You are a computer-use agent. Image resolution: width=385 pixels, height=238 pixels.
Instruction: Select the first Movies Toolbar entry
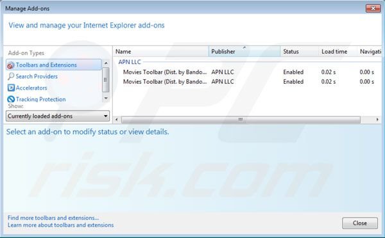pyautogui.click(x=165, y=72)
